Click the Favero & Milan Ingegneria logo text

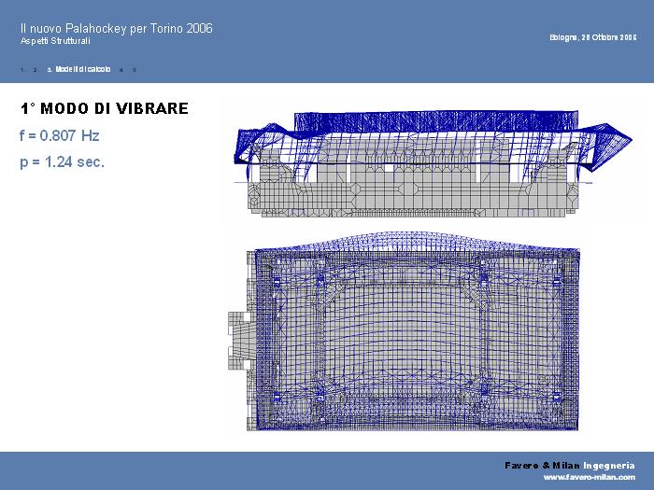click(x=570, y=465)
